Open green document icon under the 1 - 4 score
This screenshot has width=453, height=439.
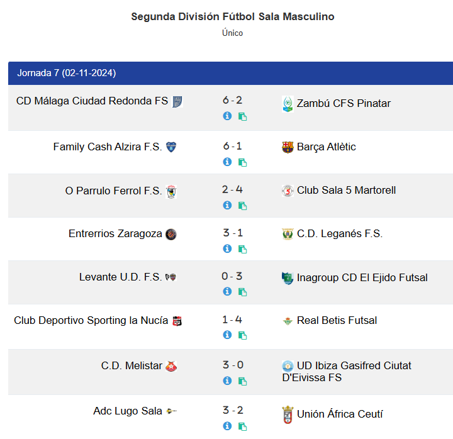[242, 335]
